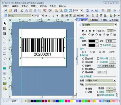Select the insert image tool
121x105 pixels.
5,83
